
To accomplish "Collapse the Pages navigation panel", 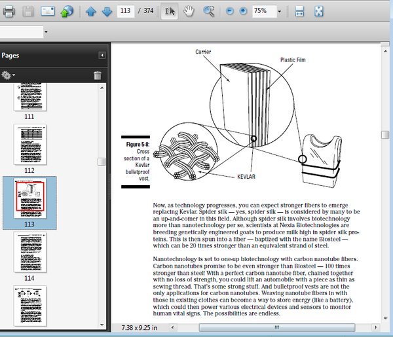I will [102, 56].
